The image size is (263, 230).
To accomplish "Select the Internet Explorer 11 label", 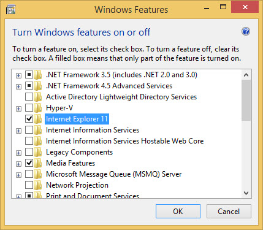I will click(77, 119).
